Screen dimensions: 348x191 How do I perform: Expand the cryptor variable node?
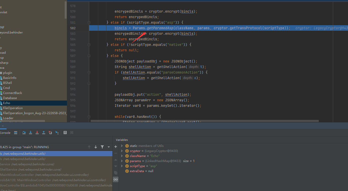point(122,151)
